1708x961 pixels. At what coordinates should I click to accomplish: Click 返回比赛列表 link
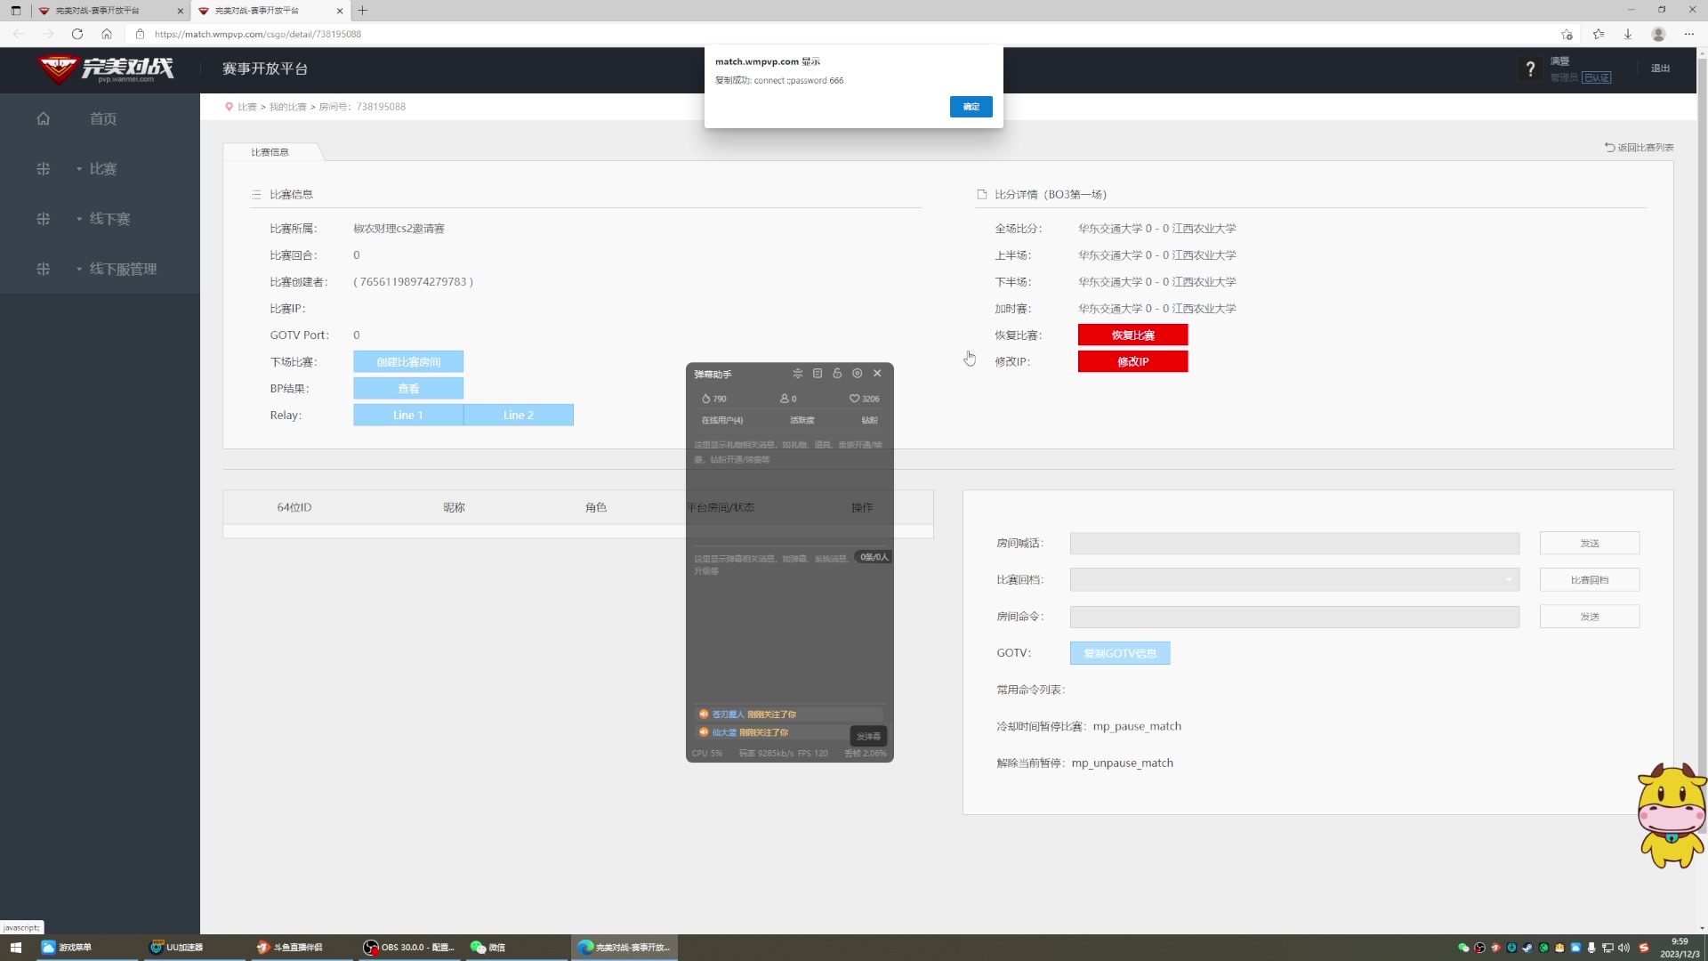point(1640,148)
